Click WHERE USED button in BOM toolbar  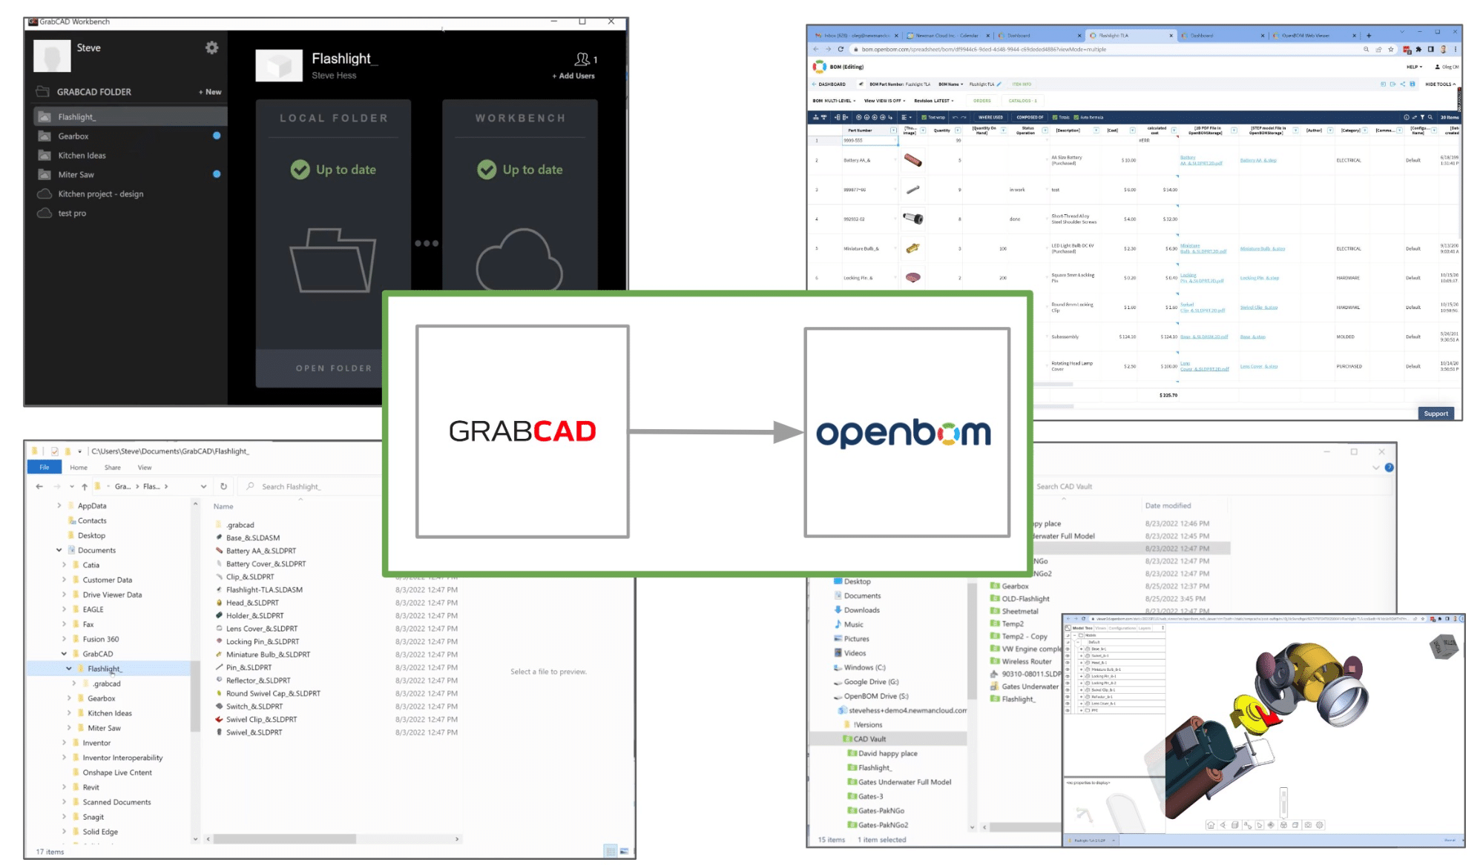pyautogui.click(x=990, y=117)
